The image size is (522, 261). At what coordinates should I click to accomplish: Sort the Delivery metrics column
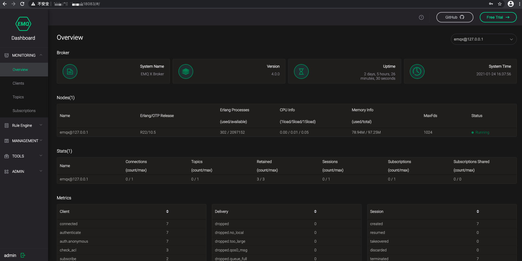click(315, 211)
